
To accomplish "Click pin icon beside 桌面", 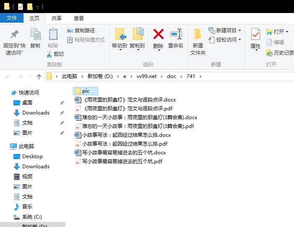I will point(62,103).
